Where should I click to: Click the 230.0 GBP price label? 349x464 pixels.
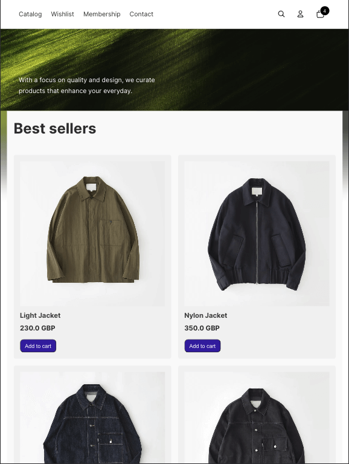pyautogui.click(x=37, y=328)
